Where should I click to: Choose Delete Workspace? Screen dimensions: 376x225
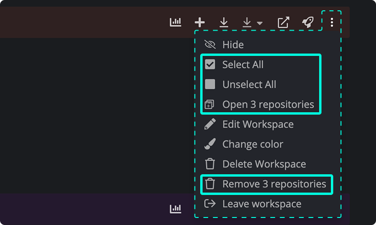tap(264, 164)
